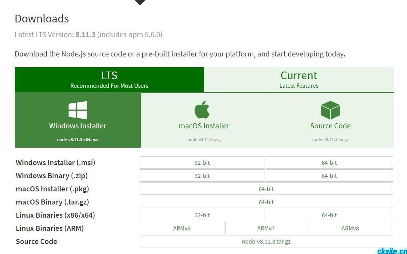
Task: Click the 'Download the Node.js source code' paragraph
Action: tap(180, 54)
